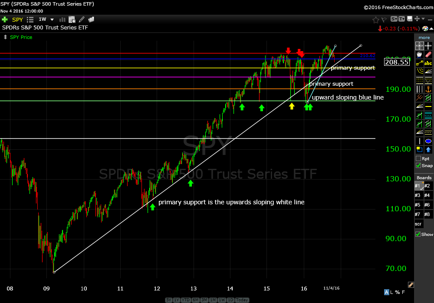434x303 pixels.
Task: Click the more drawing tools link
Action: (424, 38)
